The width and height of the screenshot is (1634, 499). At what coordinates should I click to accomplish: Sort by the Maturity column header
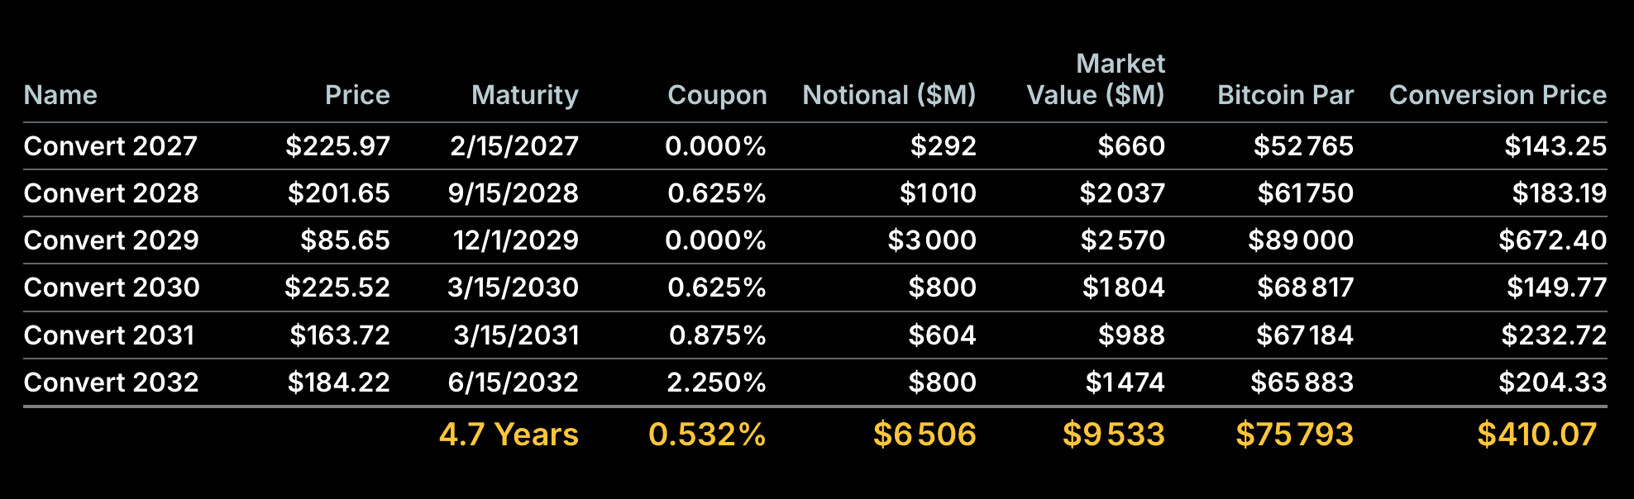pyautogui.click(x=524, y=95)
